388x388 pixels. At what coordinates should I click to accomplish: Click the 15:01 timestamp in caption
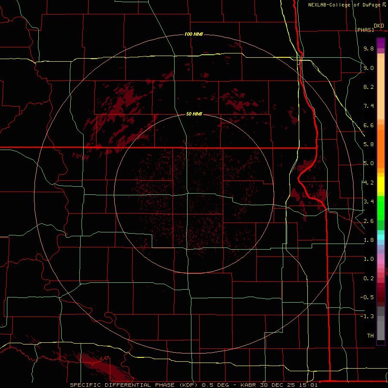point(307,385)
